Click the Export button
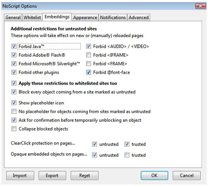 point(52,175)
